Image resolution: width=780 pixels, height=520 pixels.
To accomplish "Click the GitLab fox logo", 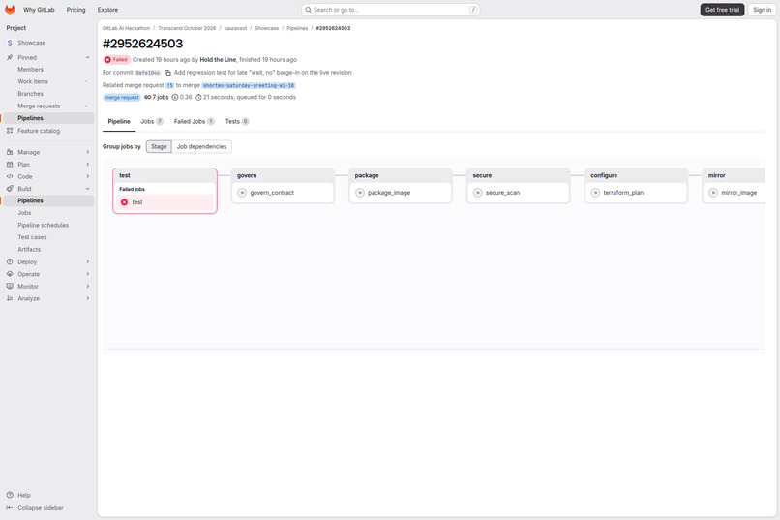I will tap(10, 10).
